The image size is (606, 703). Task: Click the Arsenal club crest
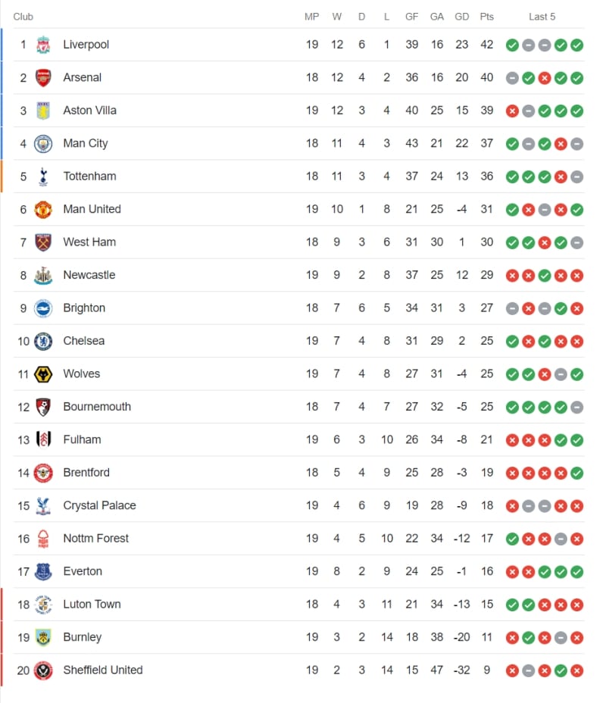click(x=43, y=77)
